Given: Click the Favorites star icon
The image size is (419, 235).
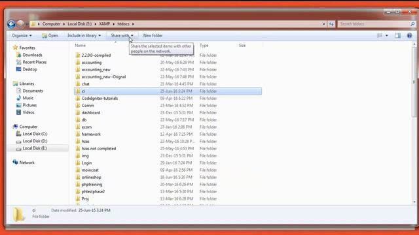Looking at the screenshot, I should point(15,48).
